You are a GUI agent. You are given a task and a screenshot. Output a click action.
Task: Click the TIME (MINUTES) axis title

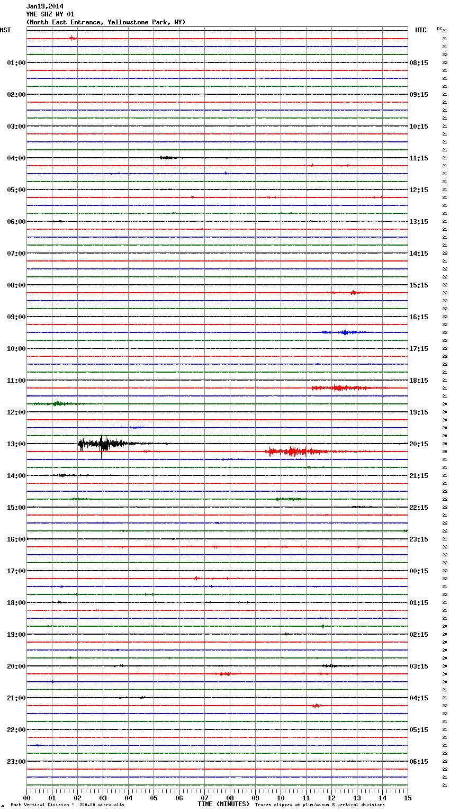point(223,804)
